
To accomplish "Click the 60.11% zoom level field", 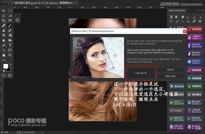I will (5, 132).
